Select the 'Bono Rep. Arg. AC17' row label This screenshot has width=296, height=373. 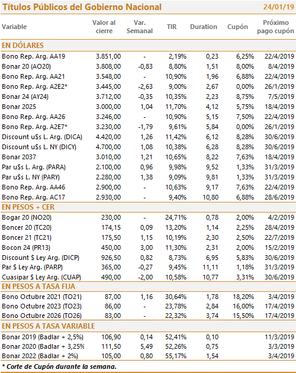[x=34, y=197]
